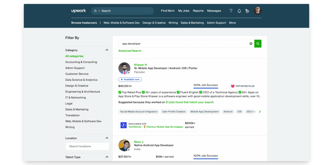This screenshot has height=165, width=333.
Task: Filter by the IT & Networking category
Action: [x=75, y=97]
